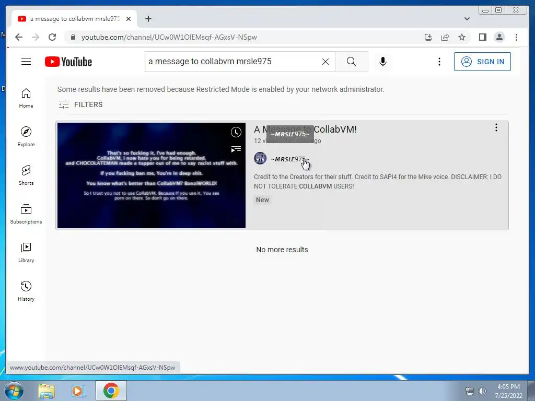Click the SIGN IN button

click(x=482, y=62)
